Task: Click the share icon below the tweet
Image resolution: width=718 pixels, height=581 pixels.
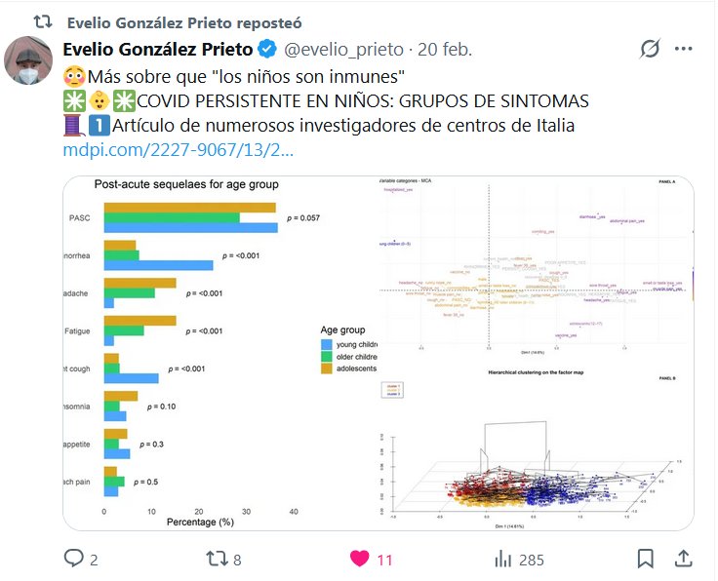Action: coord(684,559)
